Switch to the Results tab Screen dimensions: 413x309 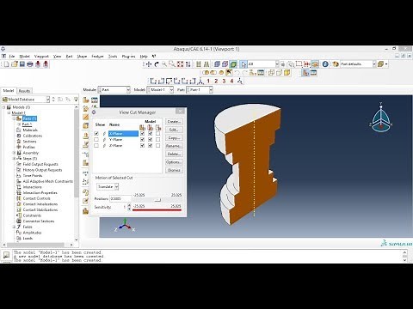(24, 91)
